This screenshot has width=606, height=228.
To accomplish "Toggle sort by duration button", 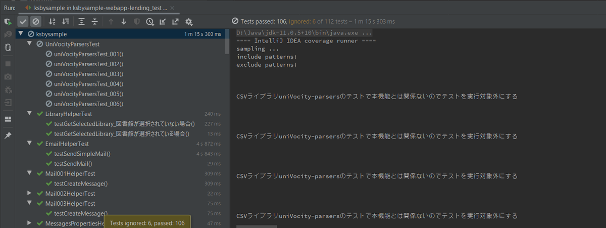I will pos(65,21).
